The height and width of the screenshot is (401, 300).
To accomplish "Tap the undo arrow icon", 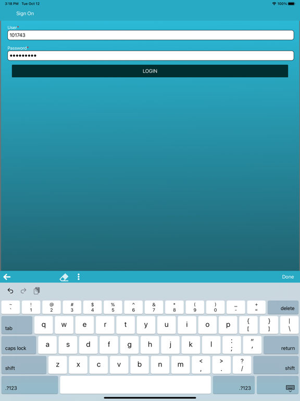I will 10,291.
